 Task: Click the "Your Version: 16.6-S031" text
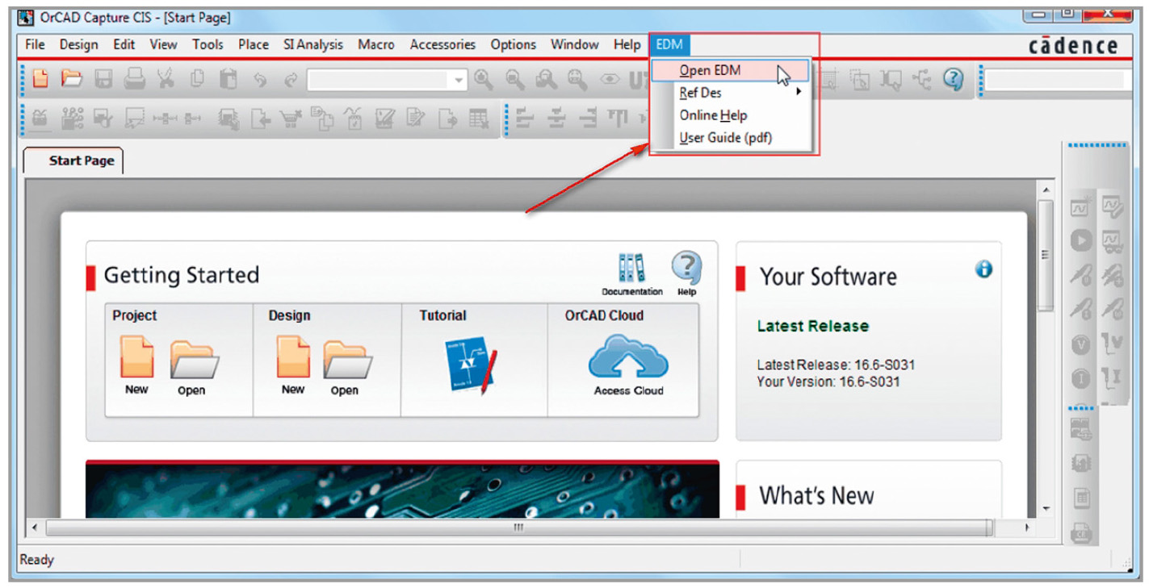(828, 382)
